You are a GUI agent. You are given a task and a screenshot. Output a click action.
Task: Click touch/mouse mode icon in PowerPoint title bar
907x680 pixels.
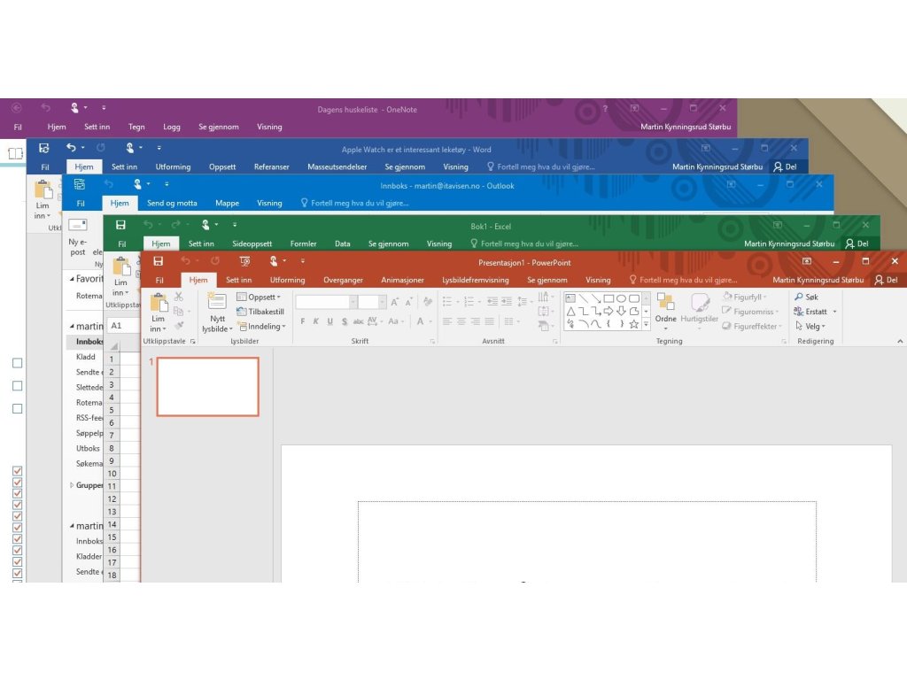[274, 261]
